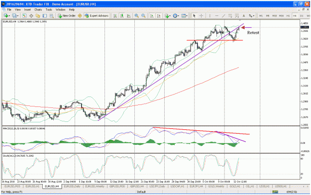Switch to the GBPUSD,M30 chart tab
Screen dimensions: 311x195
[117, 187]
